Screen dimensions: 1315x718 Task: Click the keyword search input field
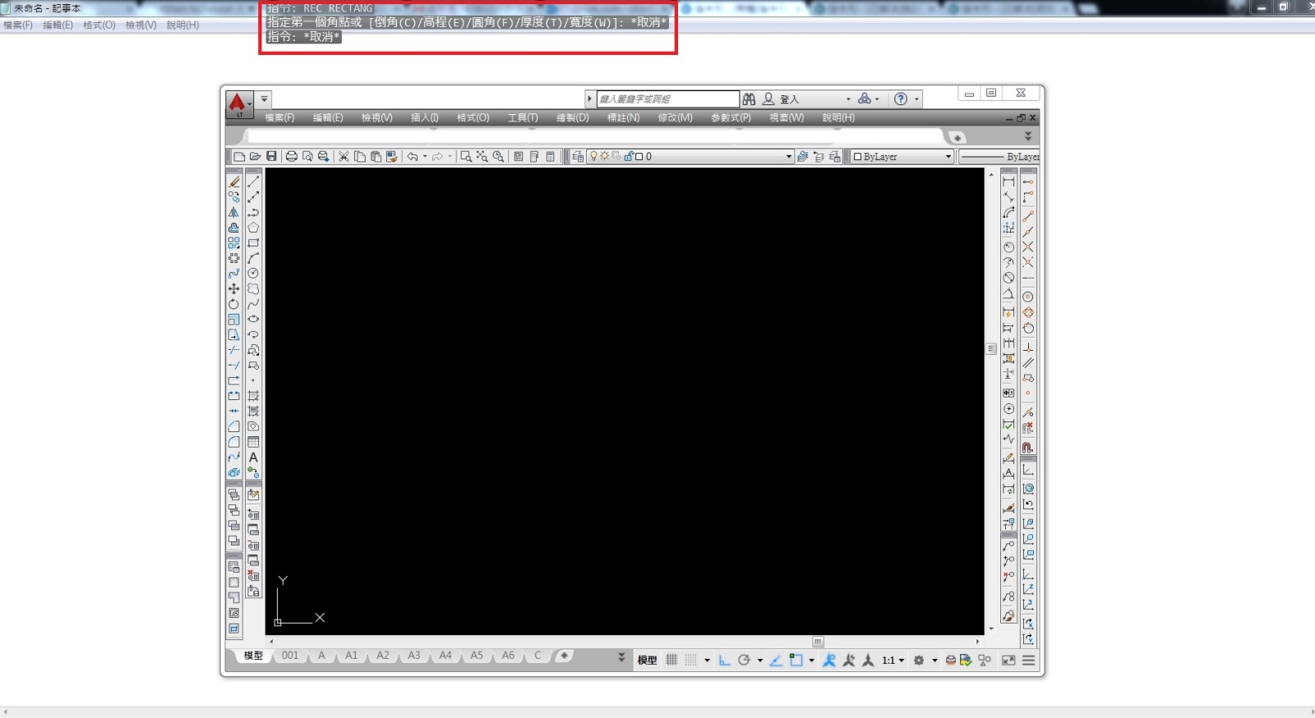click(667, 99)
